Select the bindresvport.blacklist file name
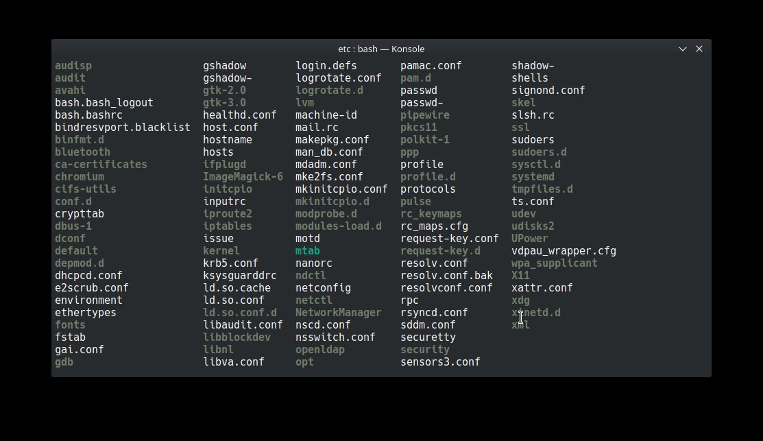This screenshot has height=441, width=763. 123,127
